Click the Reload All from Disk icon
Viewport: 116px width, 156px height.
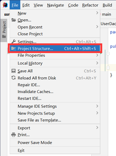(14, 78)
